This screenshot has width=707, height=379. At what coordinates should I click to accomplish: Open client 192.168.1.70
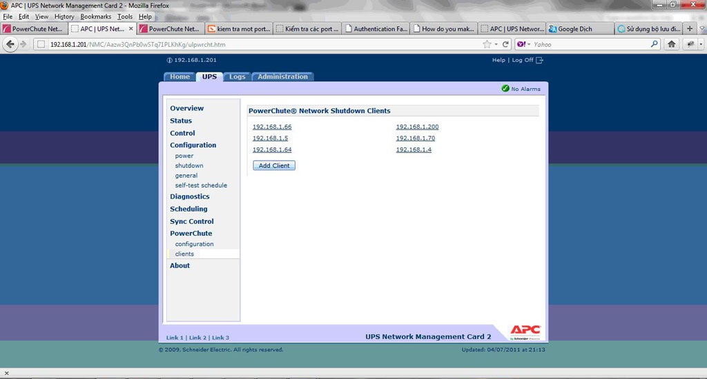pyautogui.click(x=415, y=139)
